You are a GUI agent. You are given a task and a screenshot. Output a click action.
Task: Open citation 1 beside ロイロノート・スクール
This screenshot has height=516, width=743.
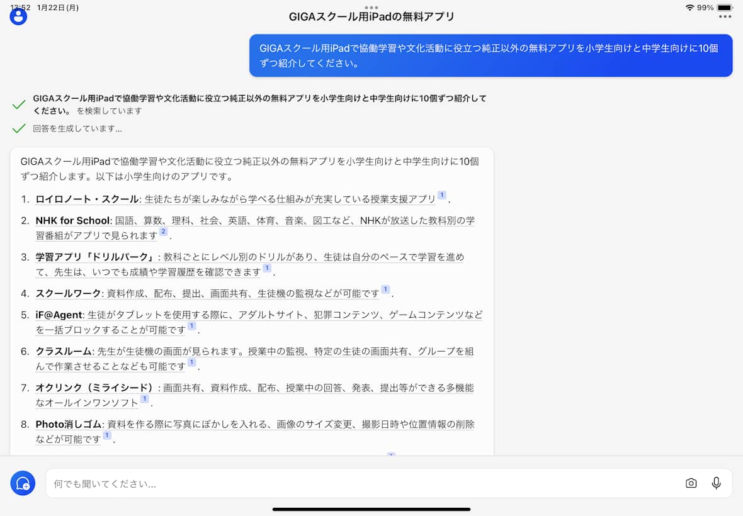pyautogui.click(x=442, y=196)
